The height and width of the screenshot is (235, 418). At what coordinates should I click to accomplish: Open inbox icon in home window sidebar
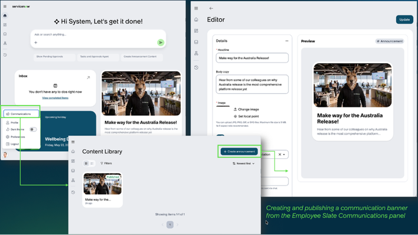tap(5, 34)
